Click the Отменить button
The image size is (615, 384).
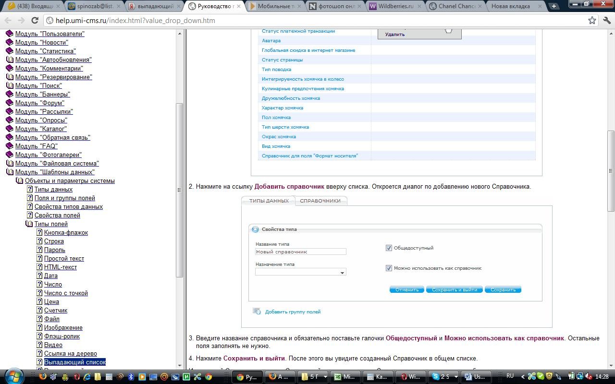click(x=406, y=290)
